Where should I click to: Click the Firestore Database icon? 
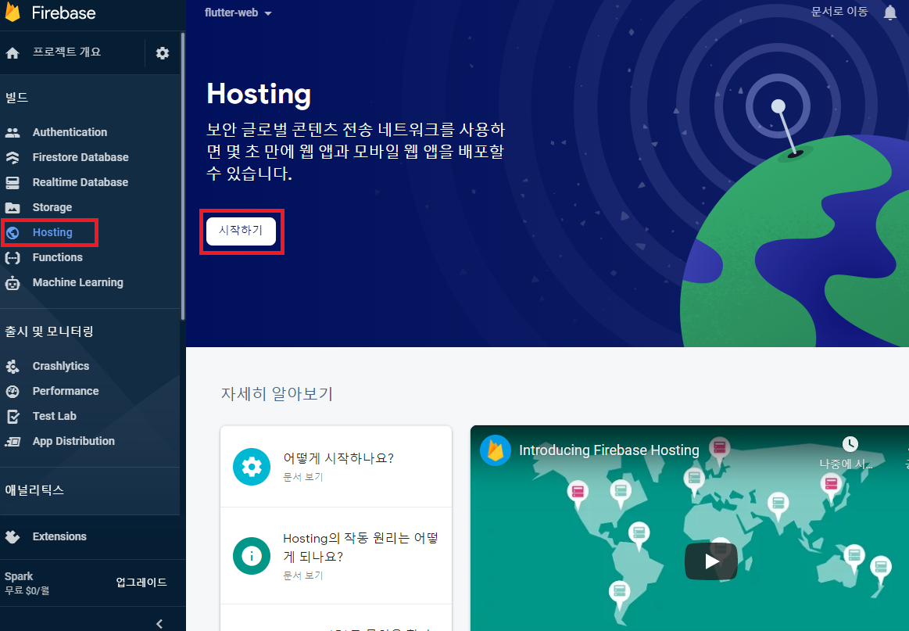(x=13, y=157)
